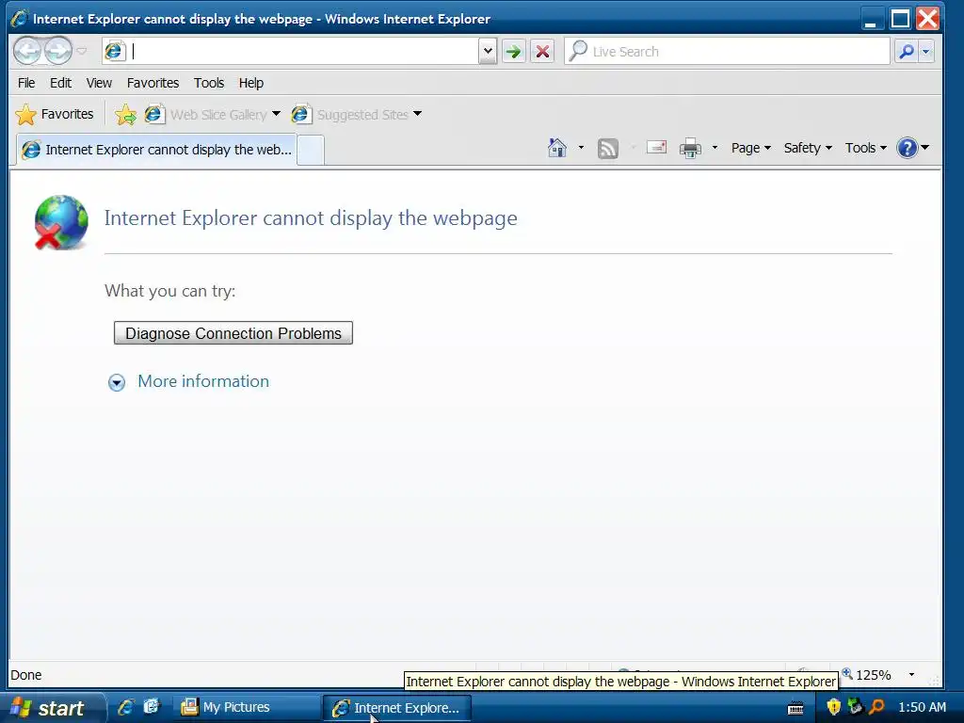Click the orange magnifier tray icon
Image resolution: width=964 pixels, height=723 pixels.
876,707
